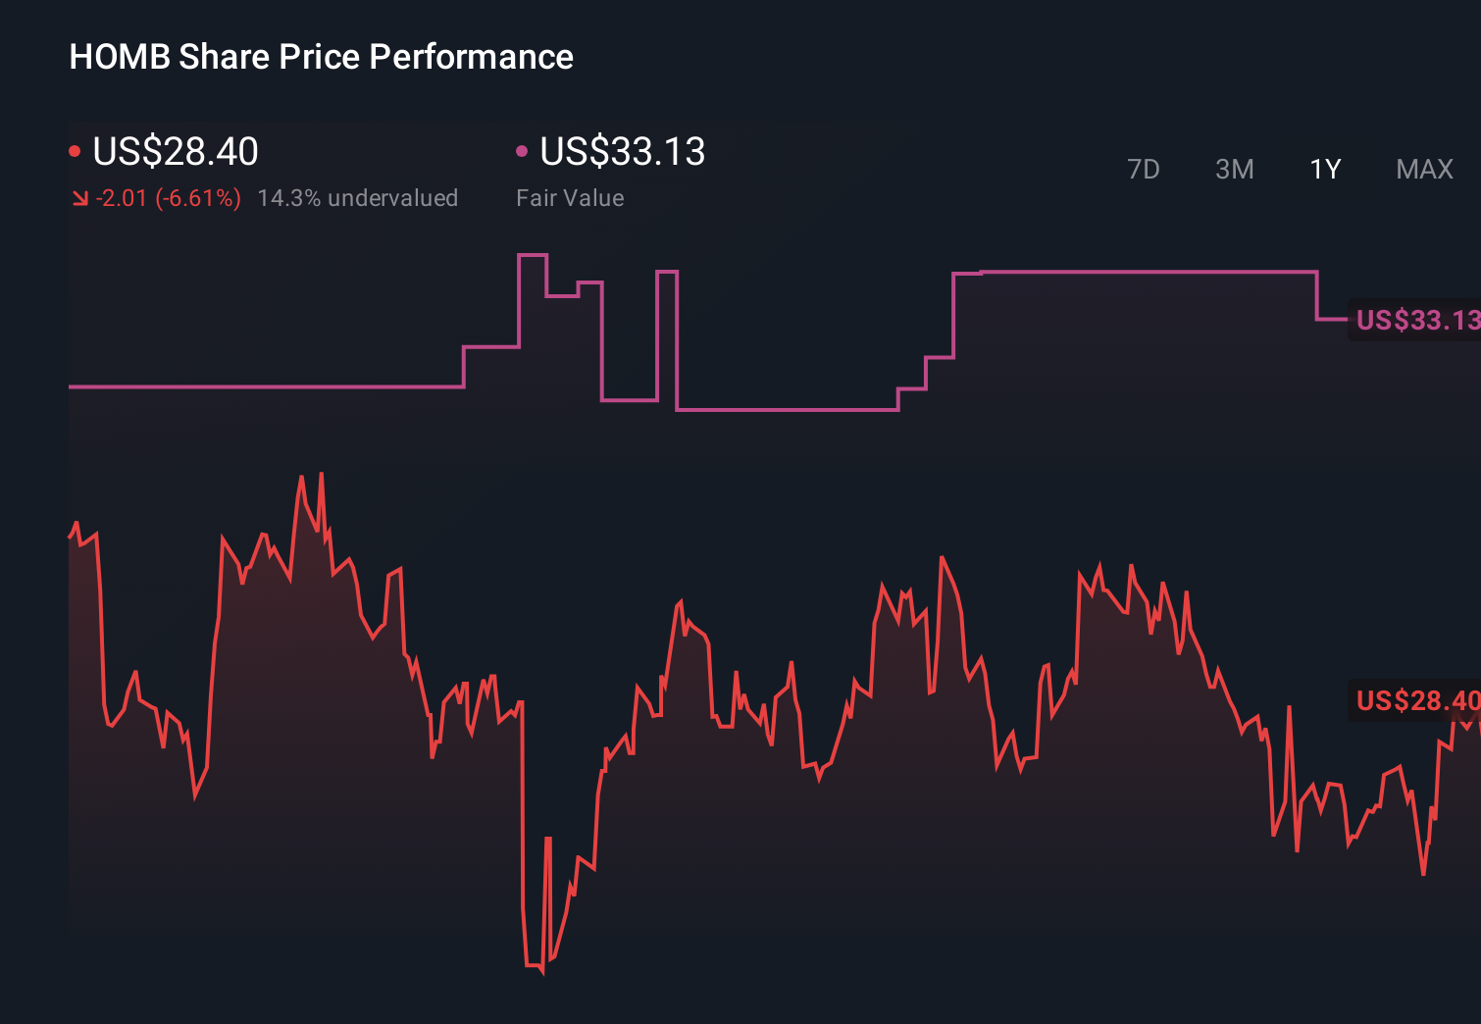1481x1024 pixels.
Task: Click the "14.3% undervalued" text
Action: pos(357,198)
